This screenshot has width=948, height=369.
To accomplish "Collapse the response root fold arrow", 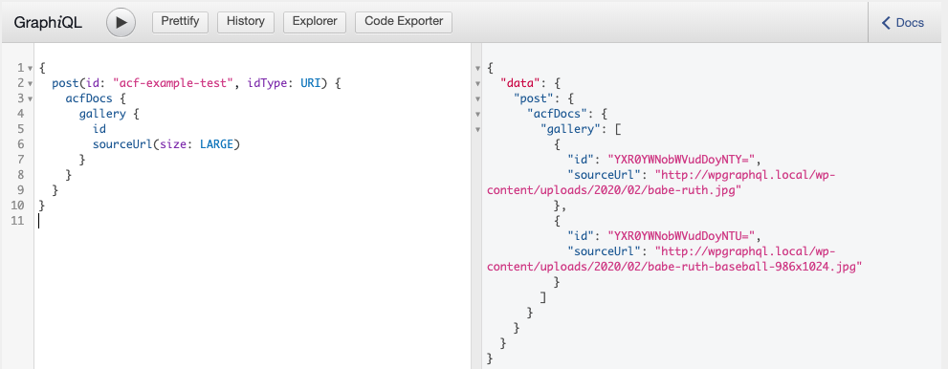I will coord(478,68).
